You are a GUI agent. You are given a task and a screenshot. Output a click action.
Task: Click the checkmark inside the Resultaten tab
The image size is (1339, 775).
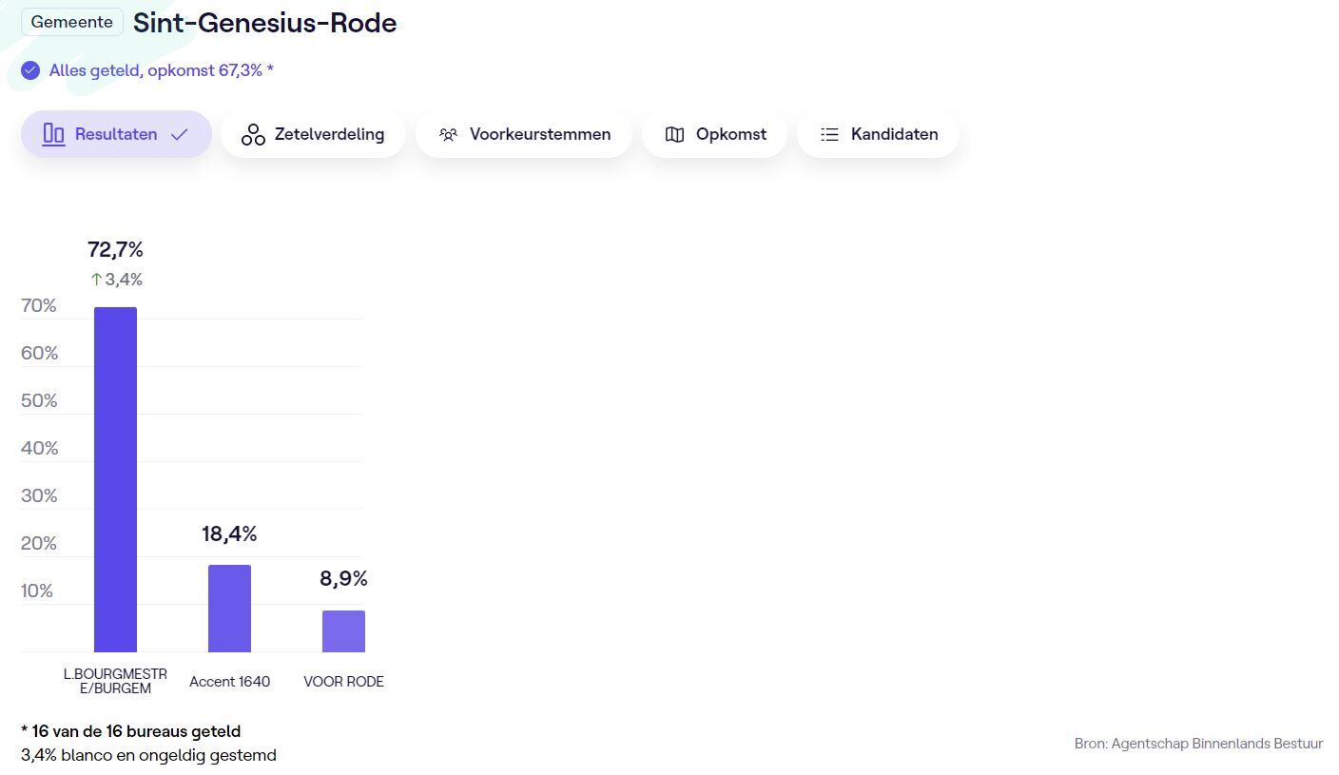click(179, 134)
